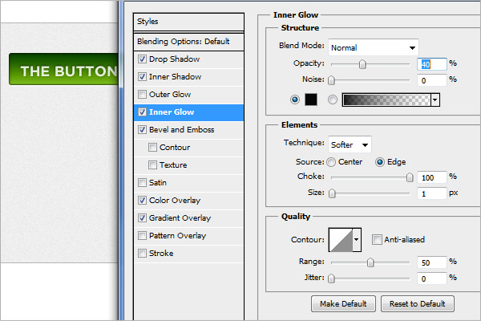This screenshot has width=481, height=321.
Task: Select the Styles list header
Action: pyautogui.click(x=188, y=22)
